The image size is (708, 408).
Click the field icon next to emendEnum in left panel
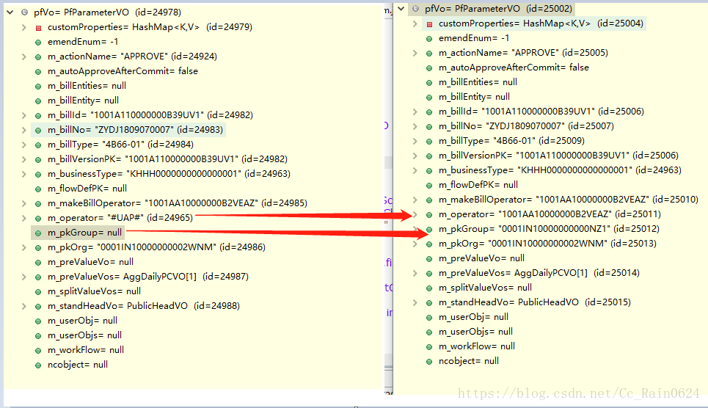pyautogui.click(x=38, y=43)
